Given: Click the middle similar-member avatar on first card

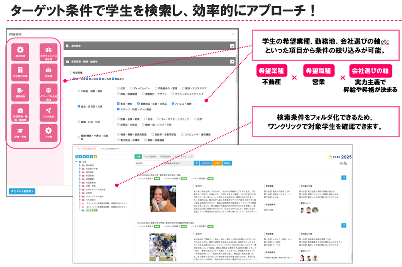Looking at the screenshot, I should (309, 210).
